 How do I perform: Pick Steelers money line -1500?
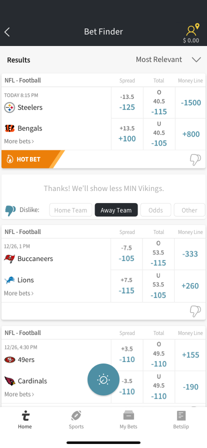coord(190,102)
